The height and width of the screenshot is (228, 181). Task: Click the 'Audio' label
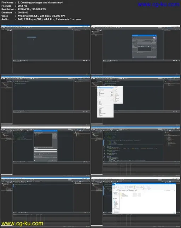tap(5, 19)
